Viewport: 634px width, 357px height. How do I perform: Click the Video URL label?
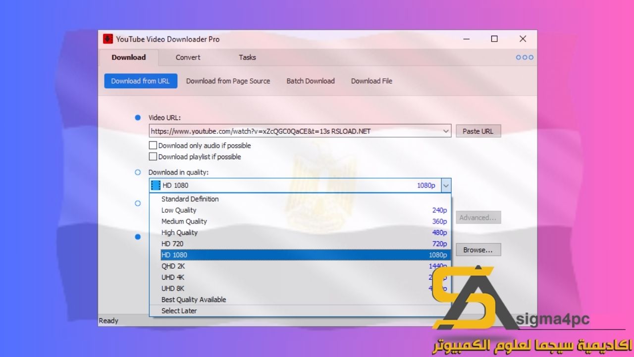coord(165,118)
